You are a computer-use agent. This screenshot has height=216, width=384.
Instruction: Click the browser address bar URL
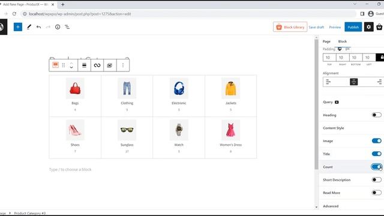[80, 14]
